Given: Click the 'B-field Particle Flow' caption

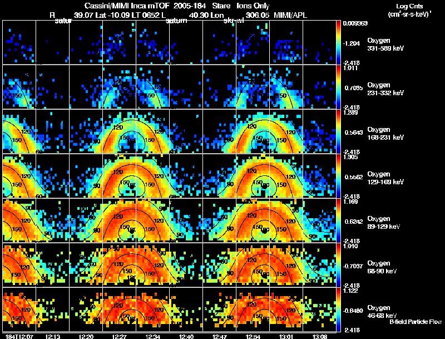Looking at the screenshot, I should point(416,322).
